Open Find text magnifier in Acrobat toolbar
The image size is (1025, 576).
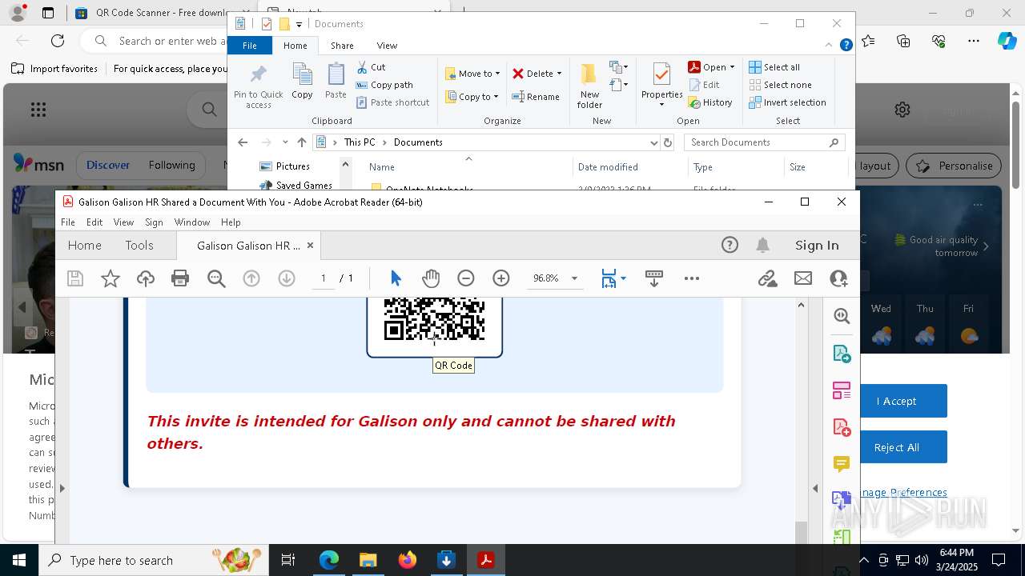(216, 278)
